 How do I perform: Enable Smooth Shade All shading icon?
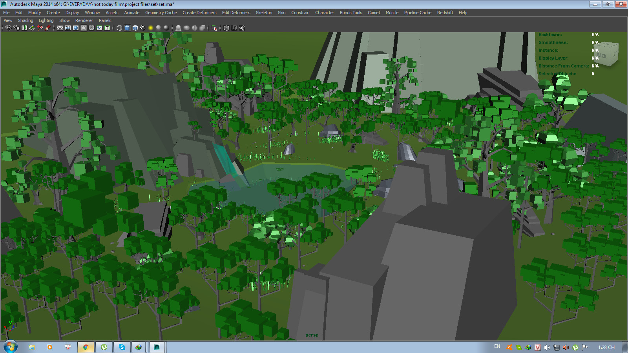[x=128, y=28]
